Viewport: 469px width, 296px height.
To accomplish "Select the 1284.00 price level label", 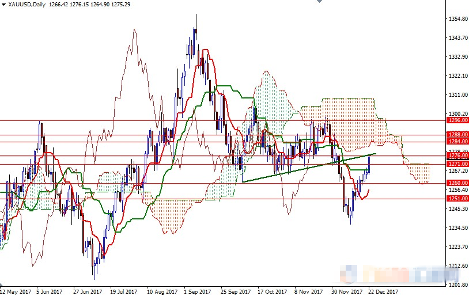I will pyautogui.click(x=457, y=142).
